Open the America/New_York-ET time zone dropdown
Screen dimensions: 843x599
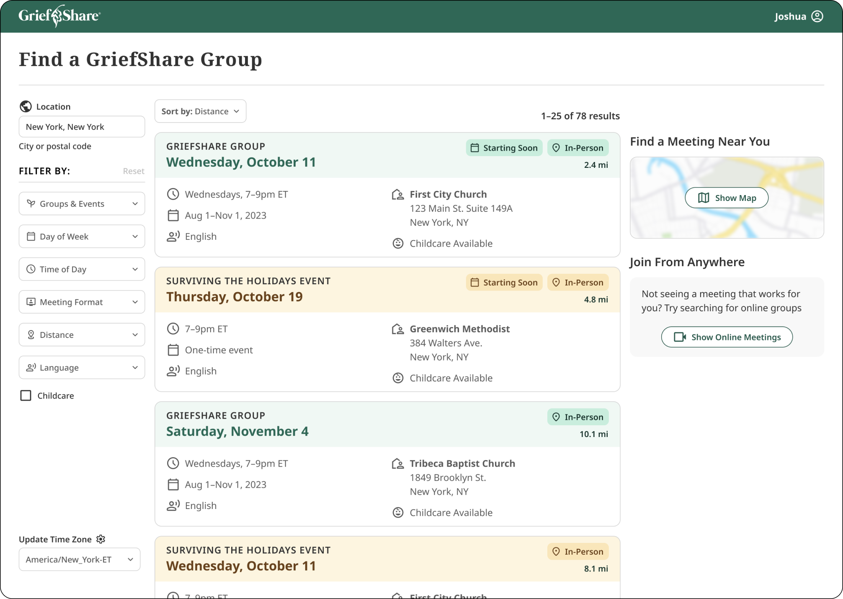click(80, 560)
